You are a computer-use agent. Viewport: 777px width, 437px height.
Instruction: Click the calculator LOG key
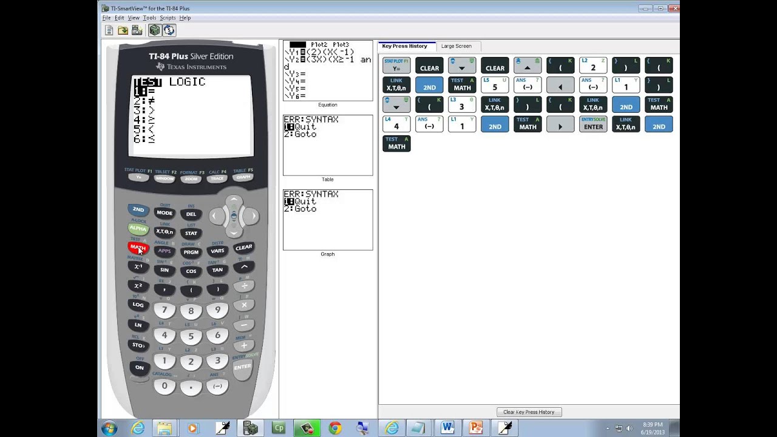[138, 305]
